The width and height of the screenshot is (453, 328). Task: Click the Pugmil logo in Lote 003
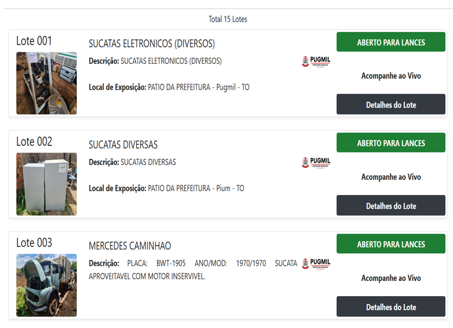point(316,264)
